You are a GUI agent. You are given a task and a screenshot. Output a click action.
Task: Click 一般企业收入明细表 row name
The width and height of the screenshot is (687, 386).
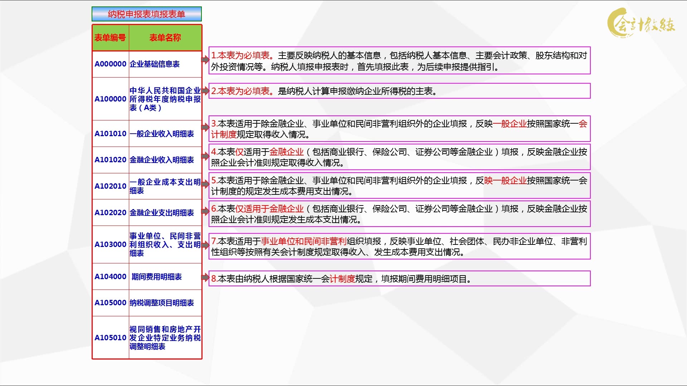pyautogui.click(x=162, y=134)
